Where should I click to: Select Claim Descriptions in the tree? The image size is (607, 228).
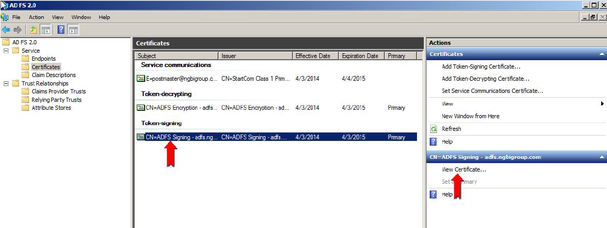(54, 75)
